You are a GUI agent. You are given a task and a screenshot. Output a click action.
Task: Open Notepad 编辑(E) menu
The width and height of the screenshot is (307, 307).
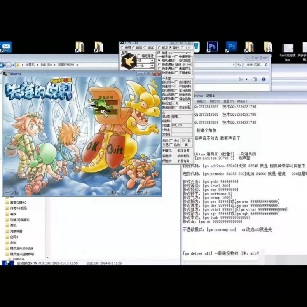[x=201, y=101]
